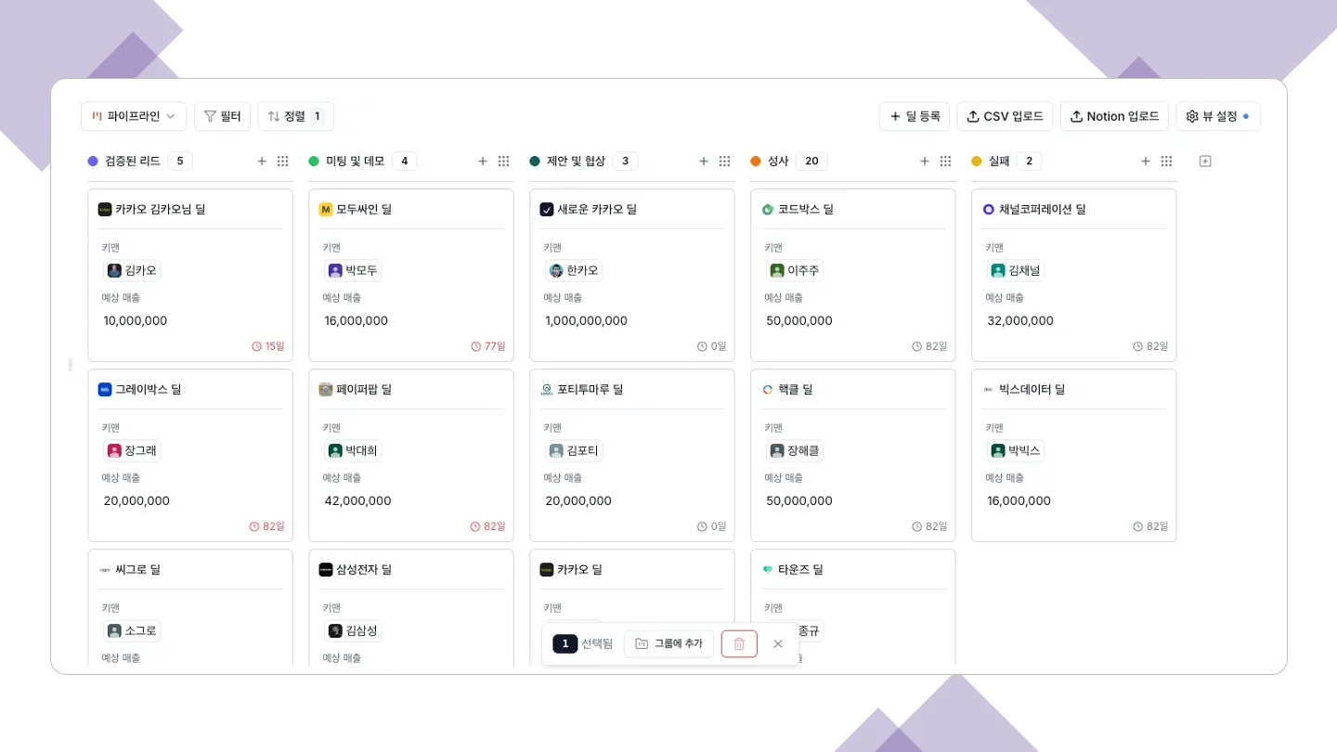Open the 실패 column grid-dots menu
Screen dimensions: 1337x752
[1167, 161]
